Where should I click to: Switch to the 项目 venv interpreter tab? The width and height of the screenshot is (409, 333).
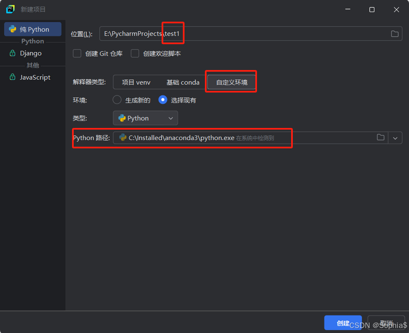click(x=136, y=82)
